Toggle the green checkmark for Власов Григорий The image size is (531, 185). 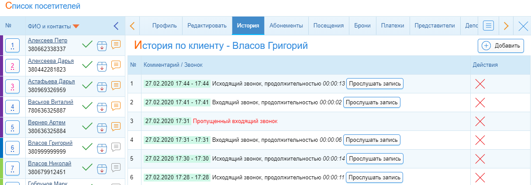click(x=88, y=147)
